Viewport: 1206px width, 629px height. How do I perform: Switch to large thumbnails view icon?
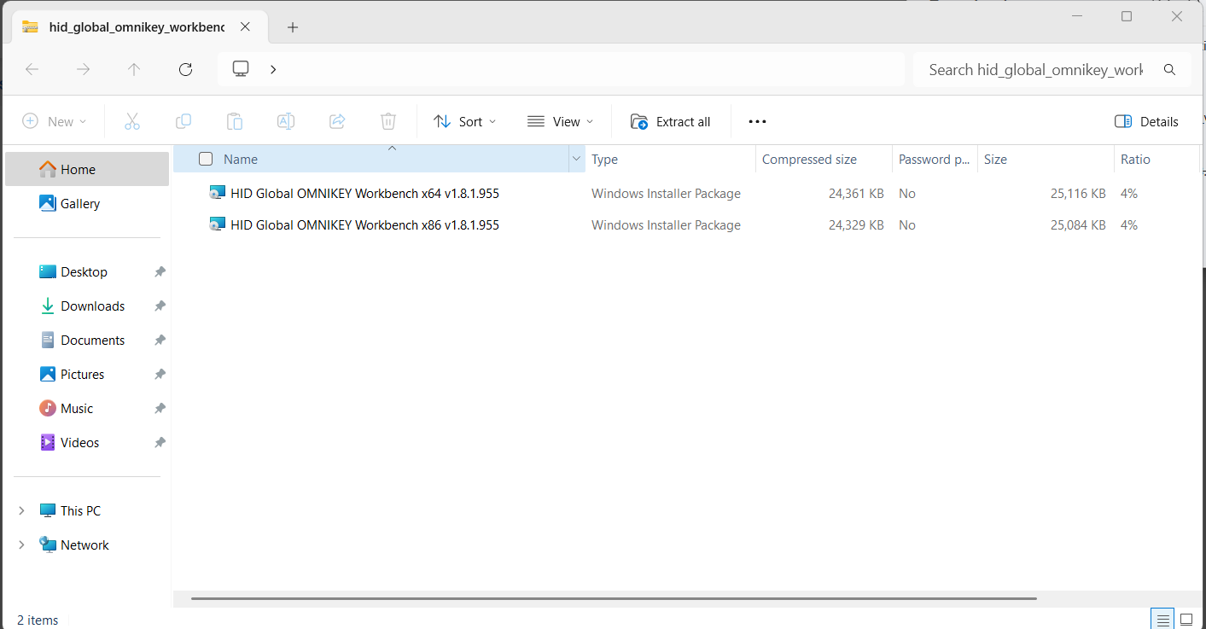(1186, 619)
